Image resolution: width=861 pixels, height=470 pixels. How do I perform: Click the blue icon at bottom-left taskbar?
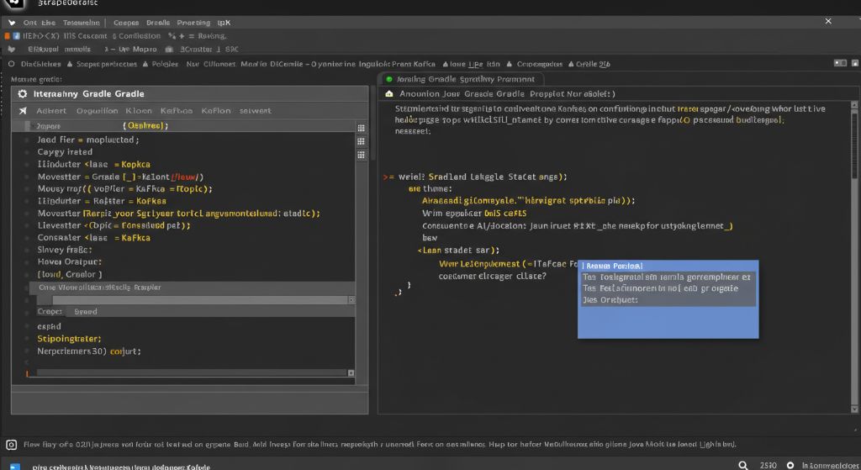pyautogui.click(x=15, y=467)
